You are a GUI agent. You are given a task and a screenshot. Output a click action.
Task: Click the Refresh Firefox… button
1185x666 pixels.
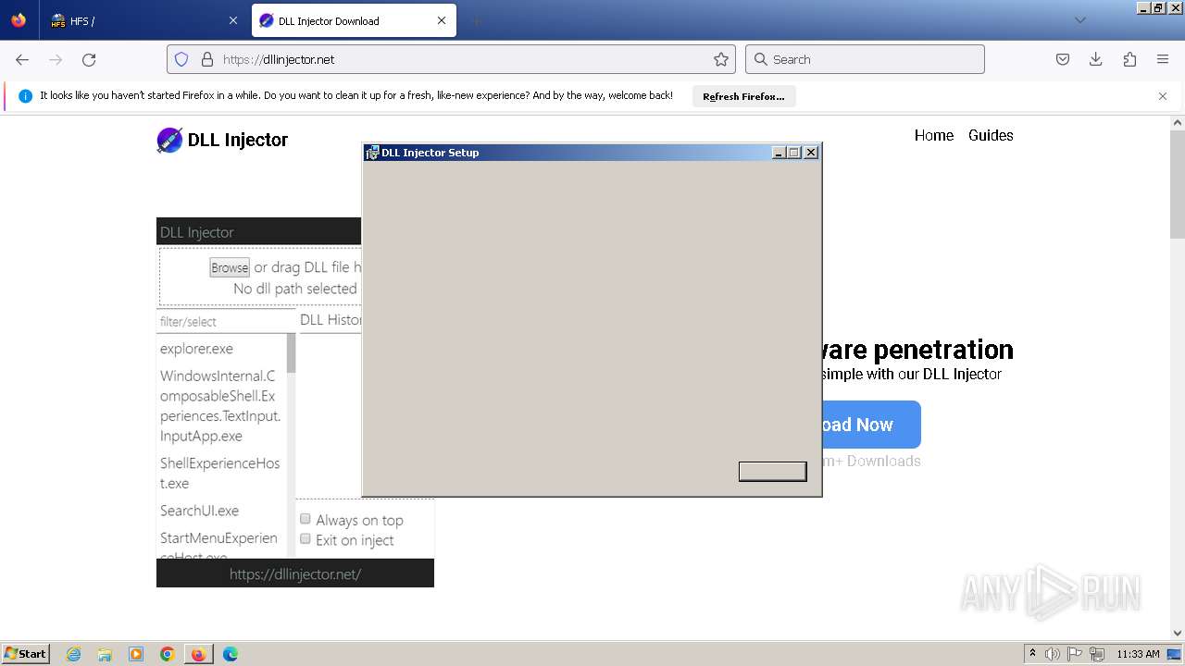743,96
